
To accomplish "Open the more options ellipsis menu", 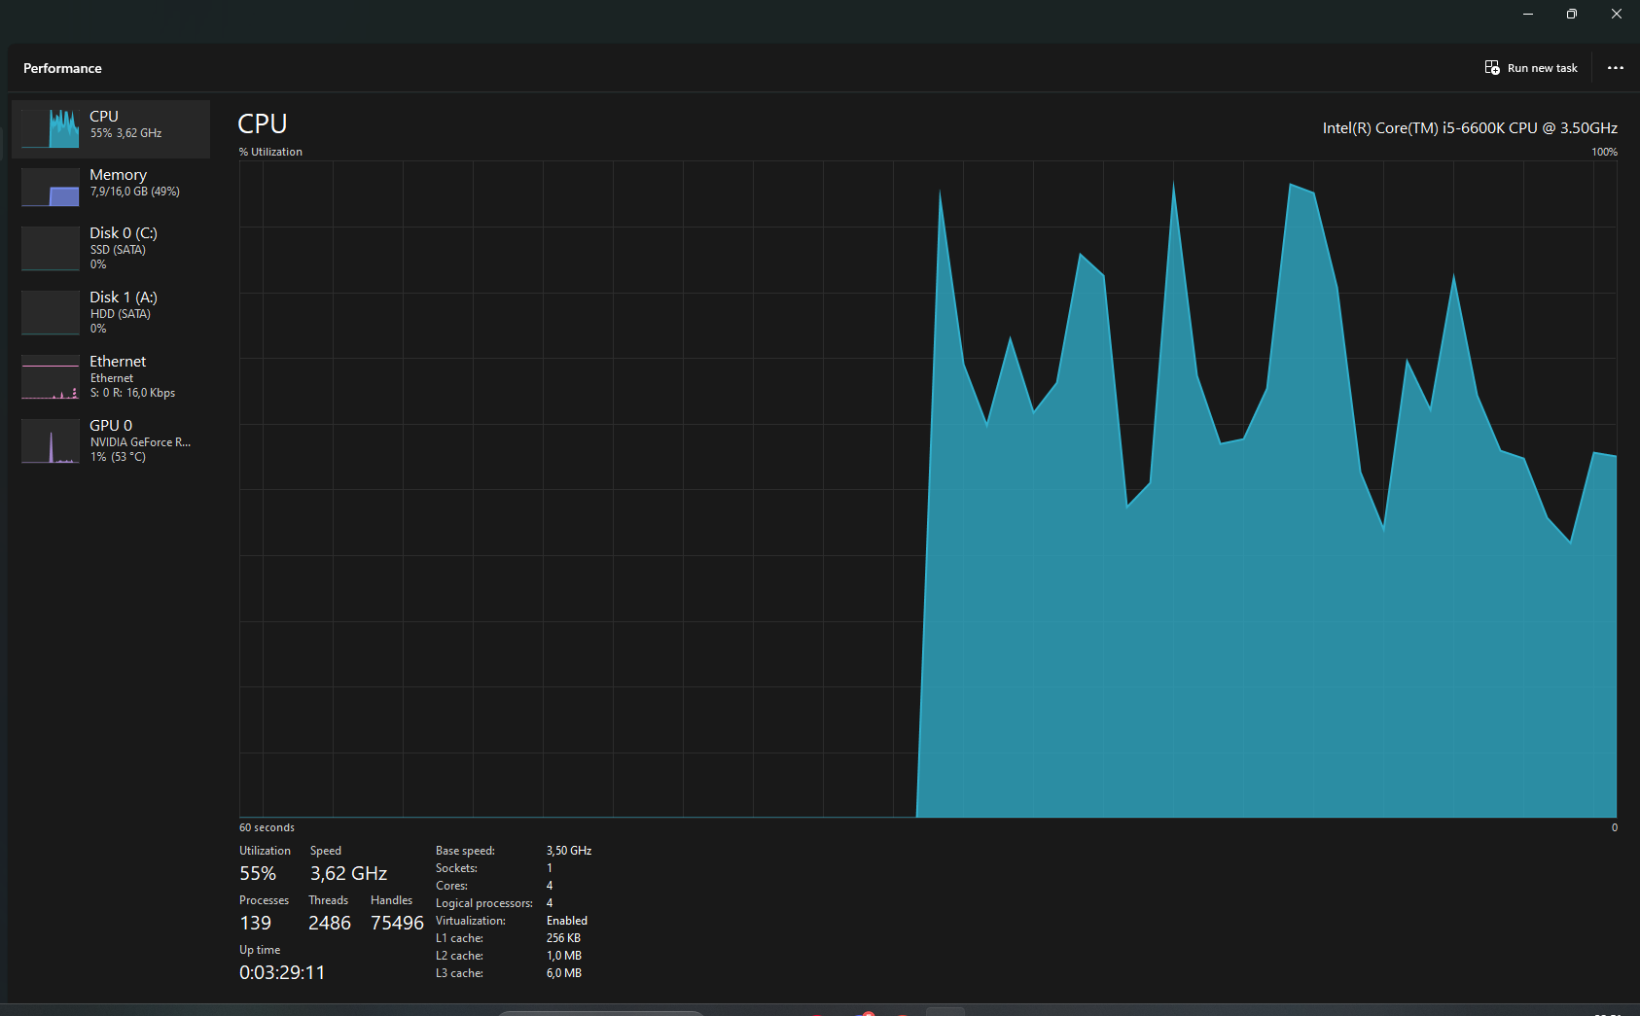I will 1615,68.
